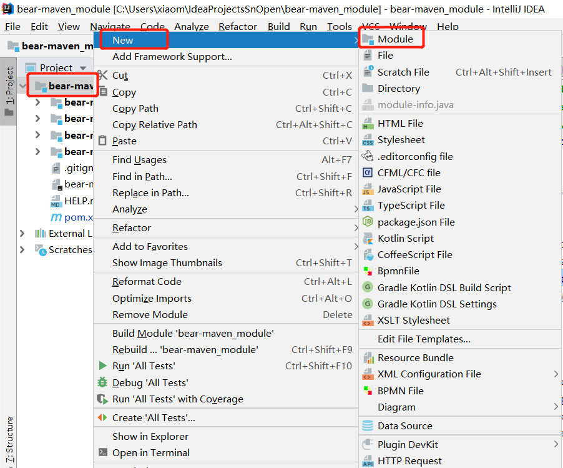Select Show in Explorer
Screen dimensions: 563x468
(x=226, y=436)
